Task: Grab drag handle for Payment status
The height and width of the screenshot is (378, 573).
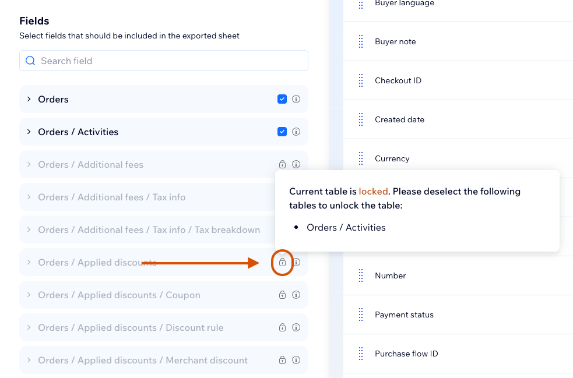Action: pyautogui.click(x=361, y=315)
